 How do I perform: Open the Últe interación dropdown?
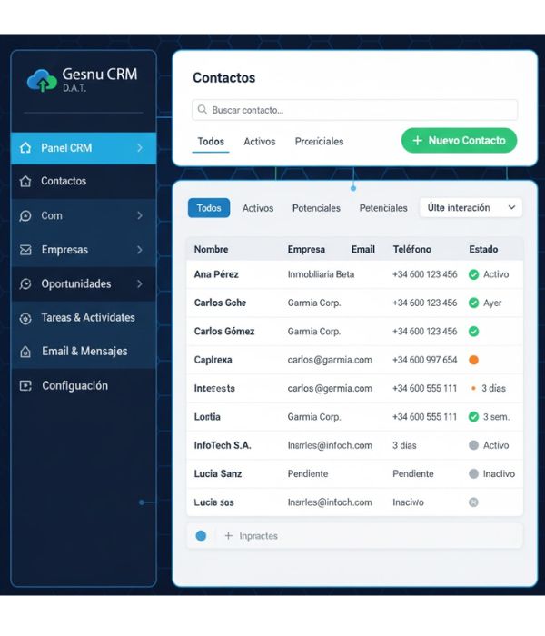click(x=471, y=208)
